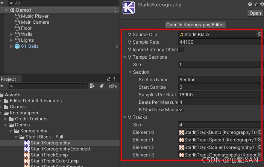Image resolution: width=264 pixels, height=167 pixels.
Task: Open the Project panel options menu
Action: (115, 79)
